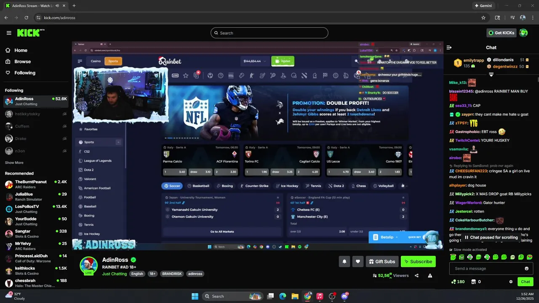The image size is (539, 303).
Task: Open hstikkytokky offline channel
Action: point(36,114)
